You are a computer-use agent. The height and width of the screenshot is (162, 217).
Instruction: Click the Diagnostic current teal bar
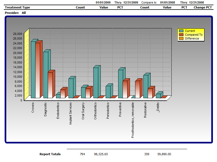pyautogui.click(x=46, y=75)
